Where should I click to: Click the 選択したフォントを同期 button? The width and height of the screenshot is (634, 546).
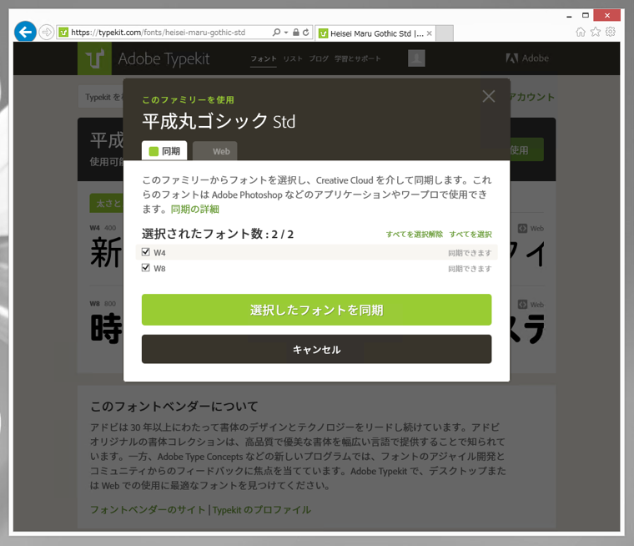click(x=317, y=310)
